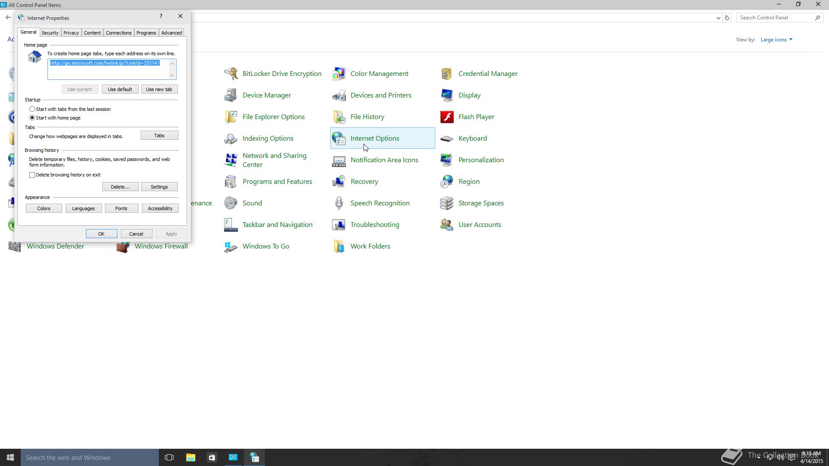Viewport: 829px width, 466px height.
Task: Open Taskbar and Navigation icon
Action: tap(231, 224)
